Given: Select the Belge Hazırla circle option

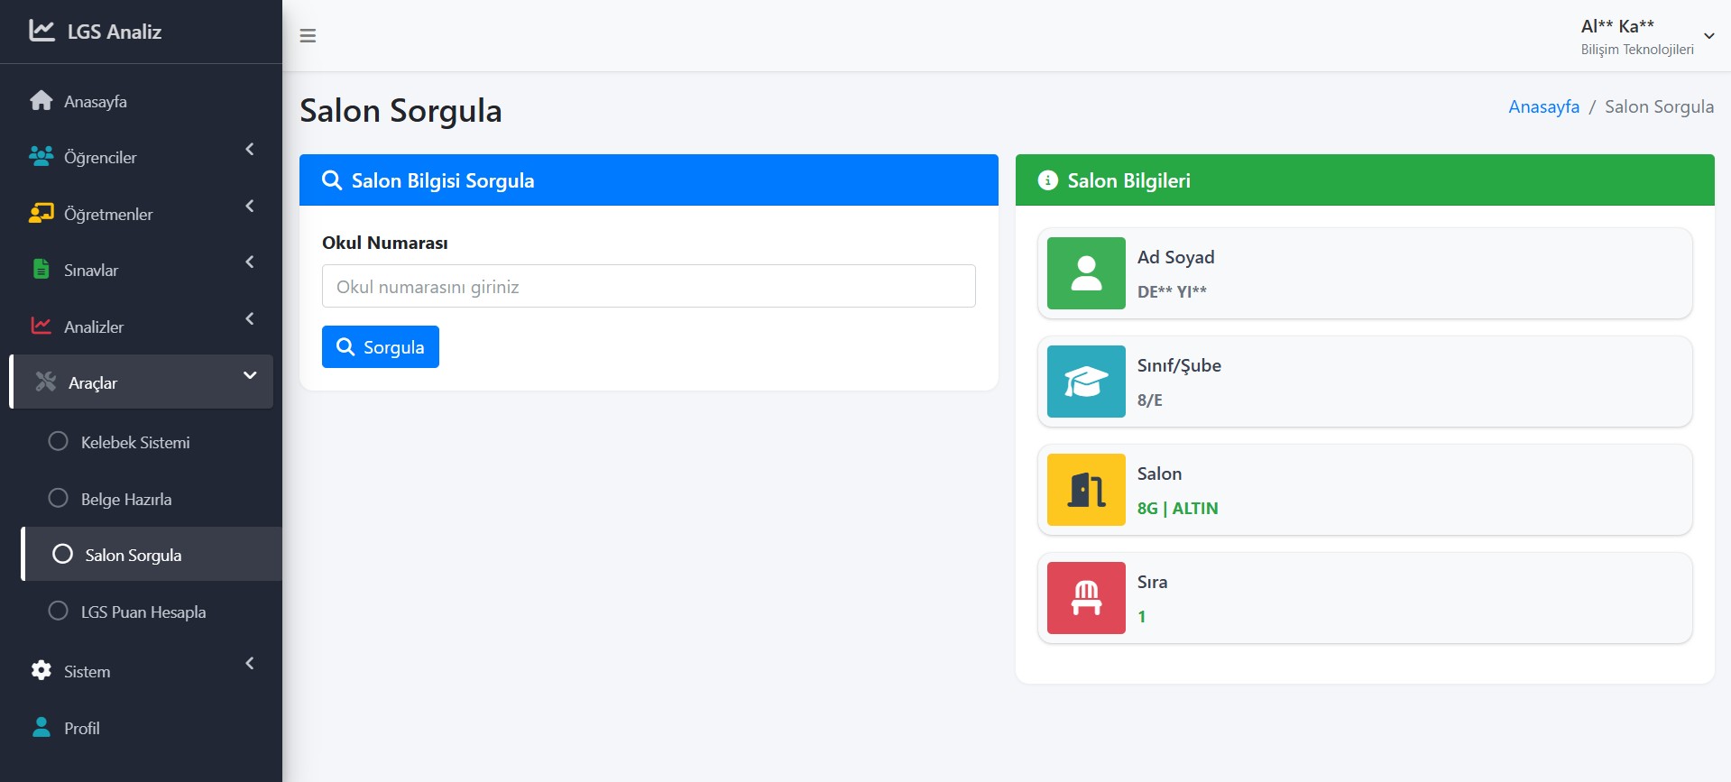Looking at the screenshot, I should pos(59,499).
